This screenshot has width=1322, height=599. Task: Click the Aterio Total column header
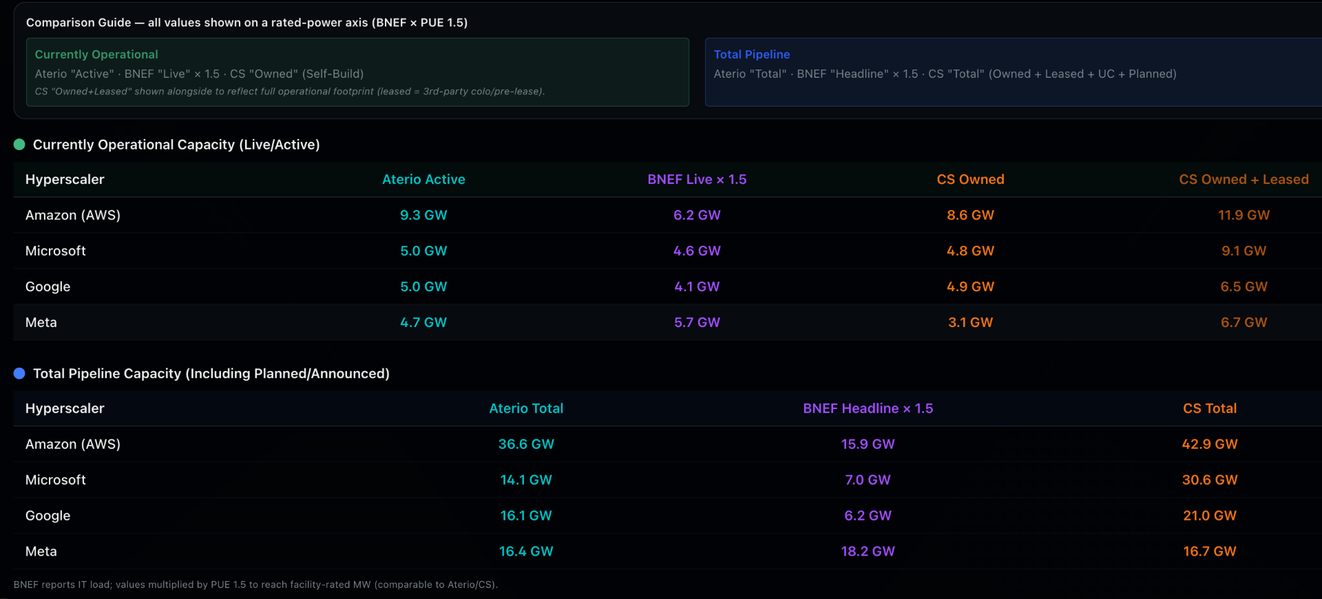click(x=526, y=408)
